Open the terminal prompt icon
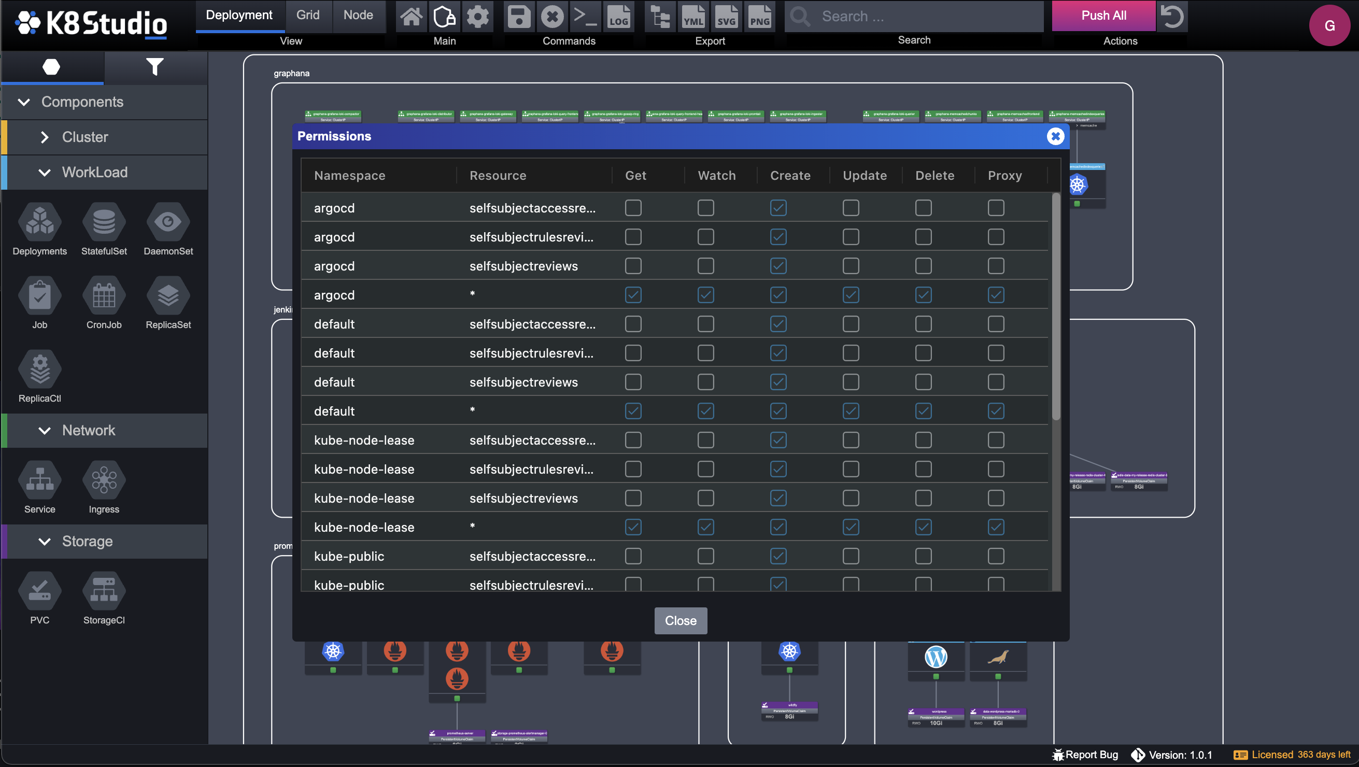 click(585, 17)
